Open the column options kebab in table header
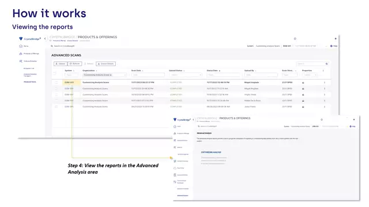 [x=323, y=70]
